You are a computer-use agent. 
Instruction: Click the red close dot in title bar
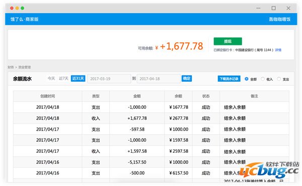click(12, 8)
